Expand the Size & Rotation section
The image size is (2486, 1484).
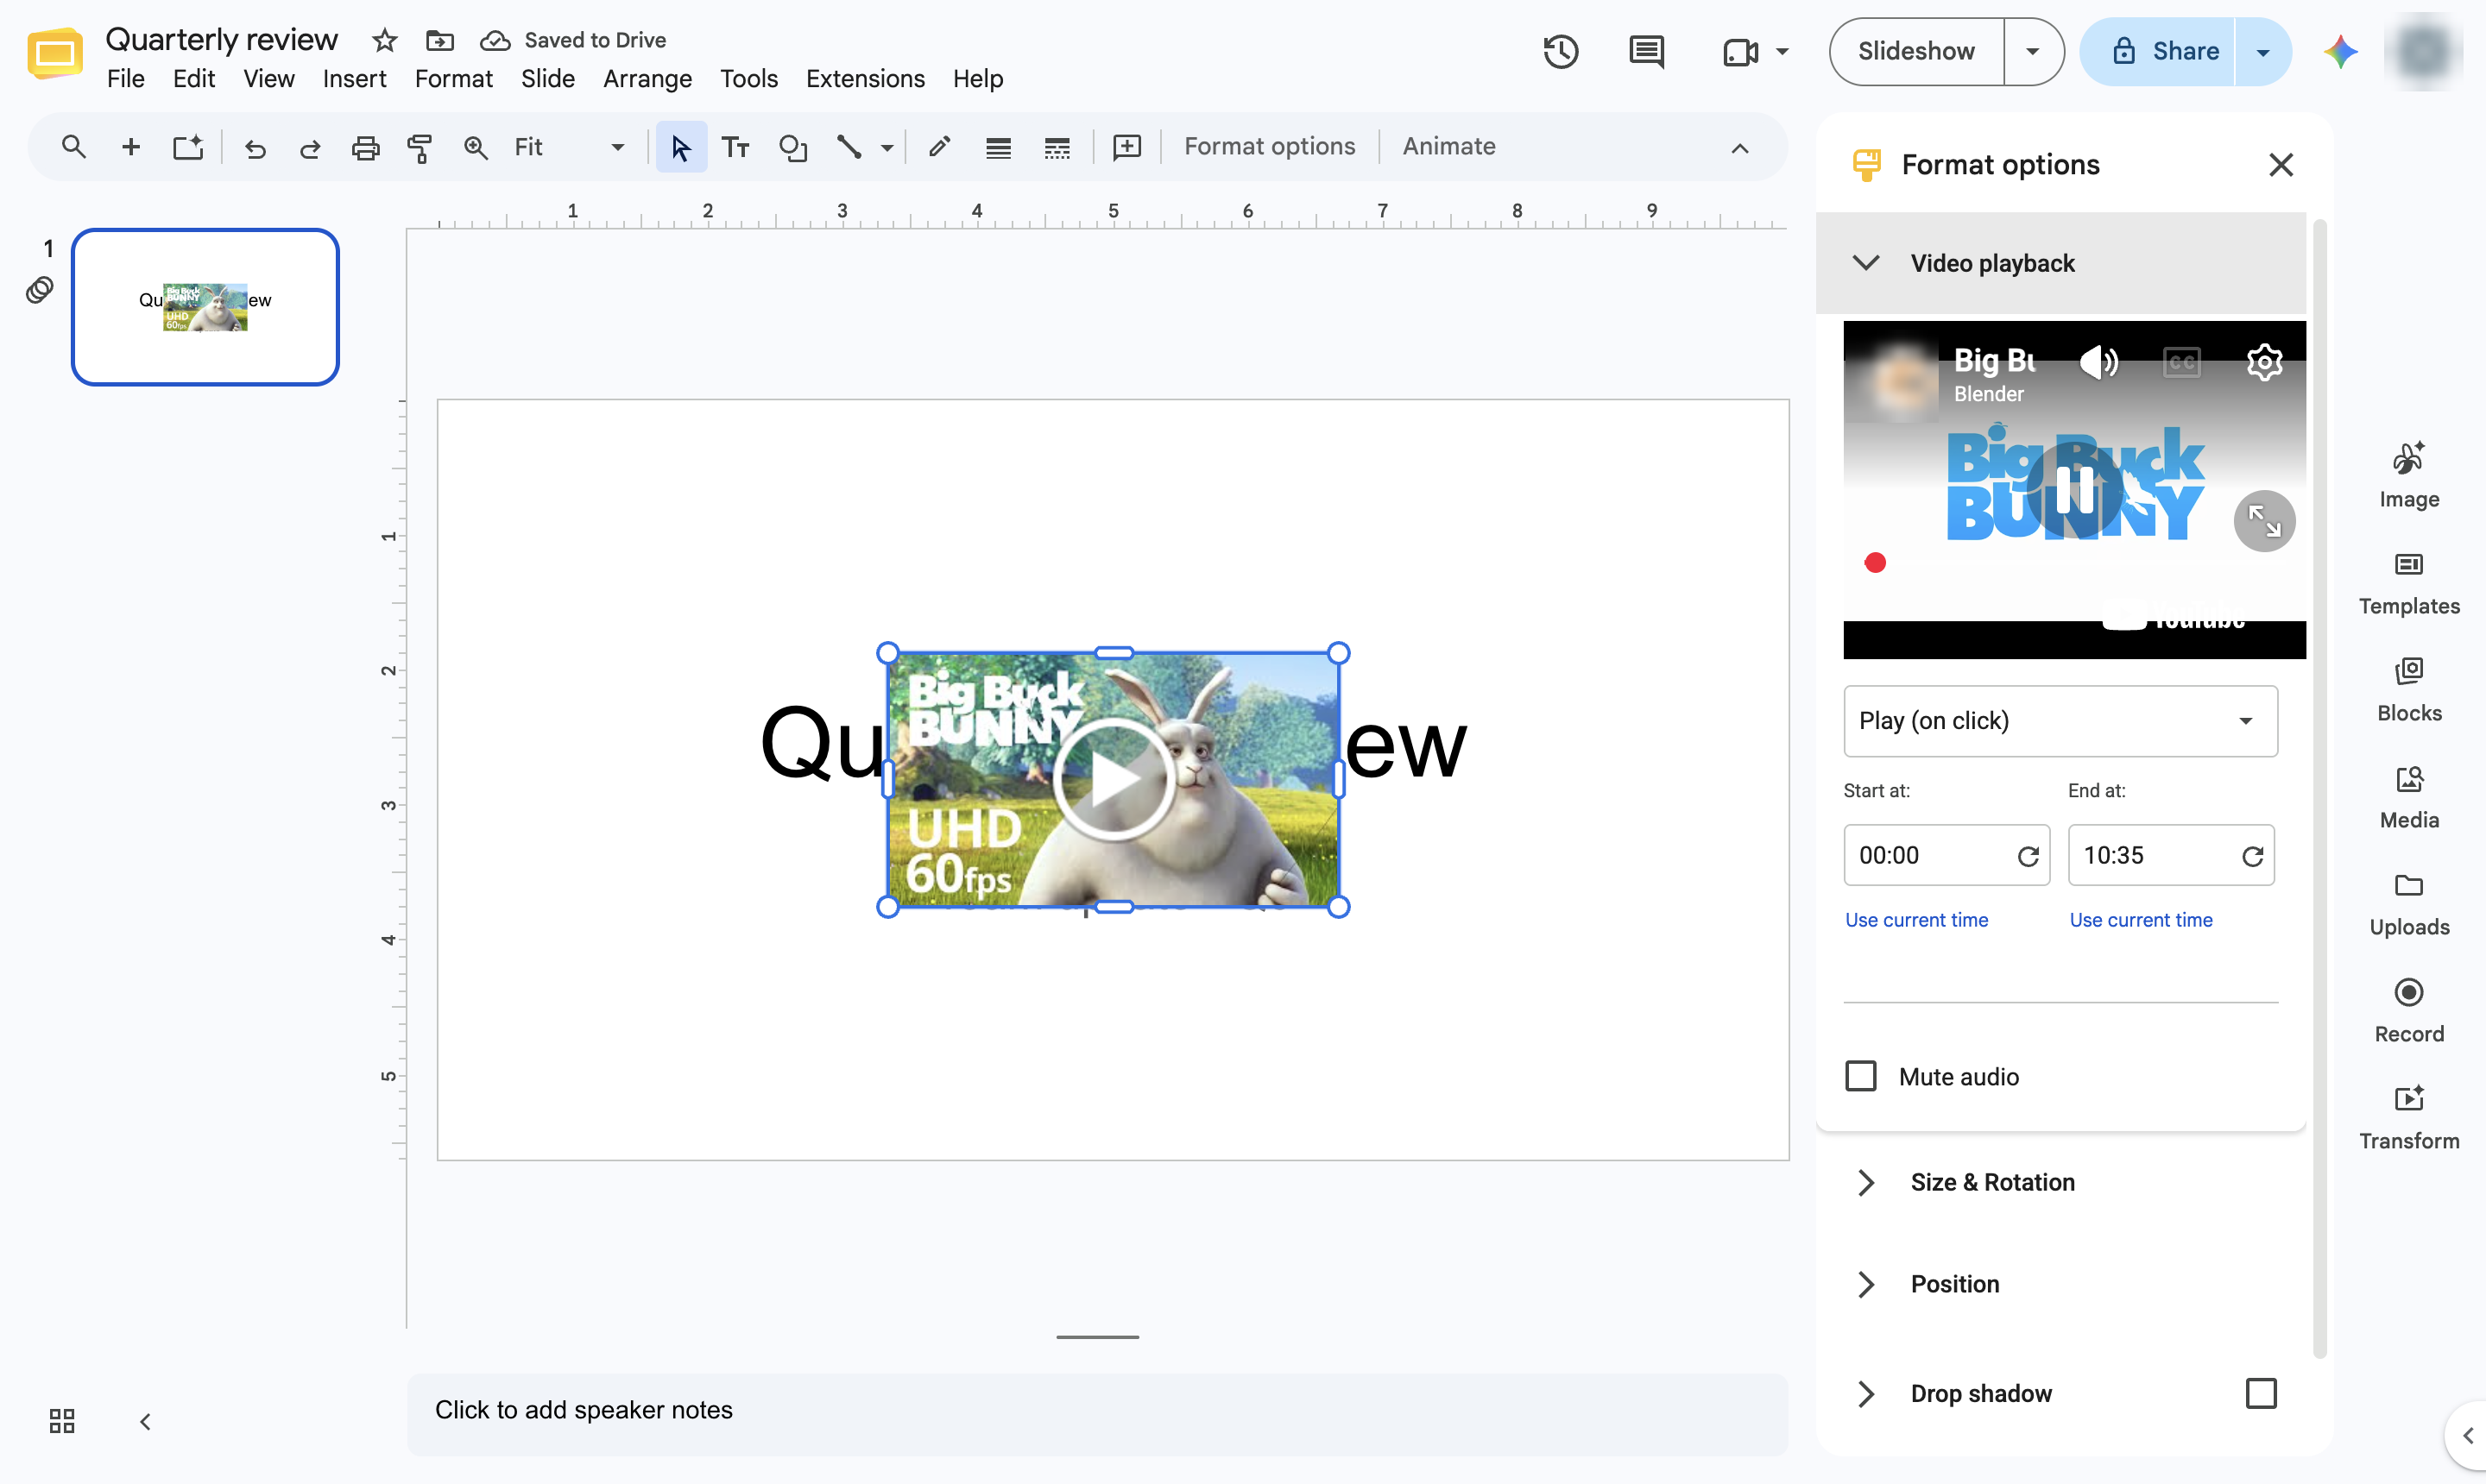[2060, 1182]
